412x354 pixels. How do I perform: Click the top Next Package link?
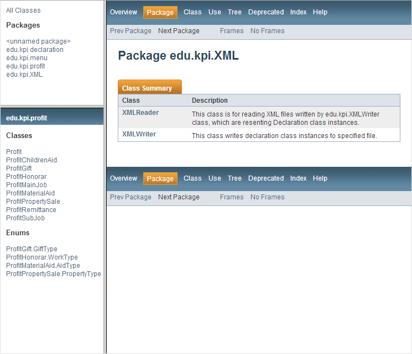click(179, 31)
